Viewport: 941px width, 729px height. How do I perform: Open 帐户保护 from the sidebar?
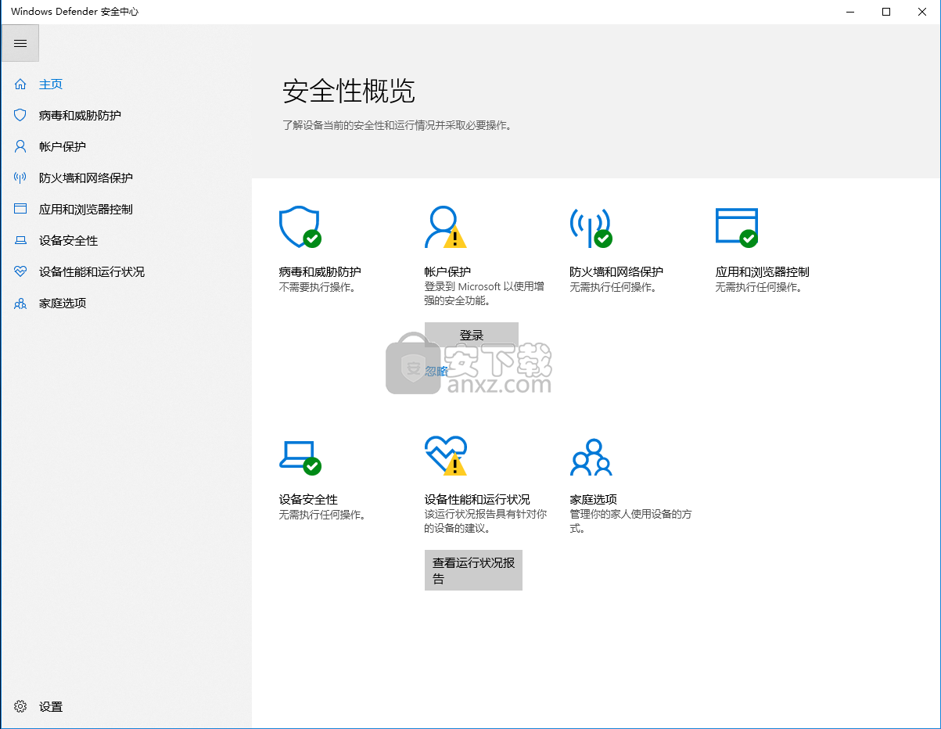pos(63,146)
